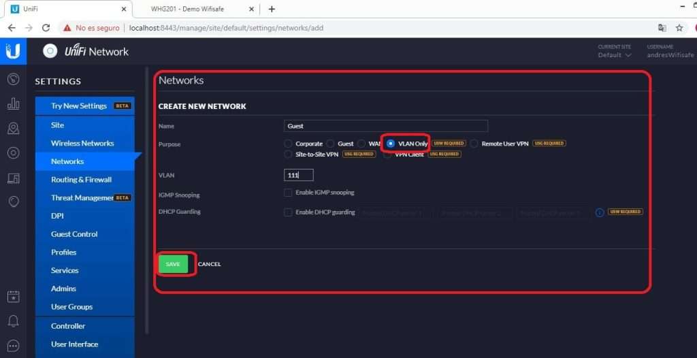Open the Clients monitor icon

pos(13,178)
